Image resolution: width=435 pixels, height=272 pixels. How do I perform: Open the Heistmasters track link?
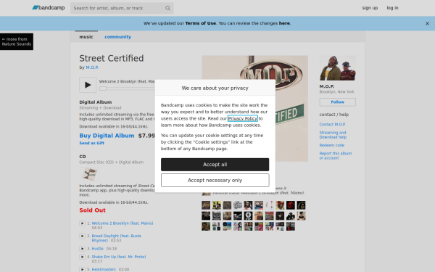click(x=104, y=269)
